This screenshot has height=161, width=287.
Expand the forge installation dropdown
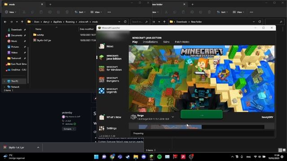coord(173,117)
